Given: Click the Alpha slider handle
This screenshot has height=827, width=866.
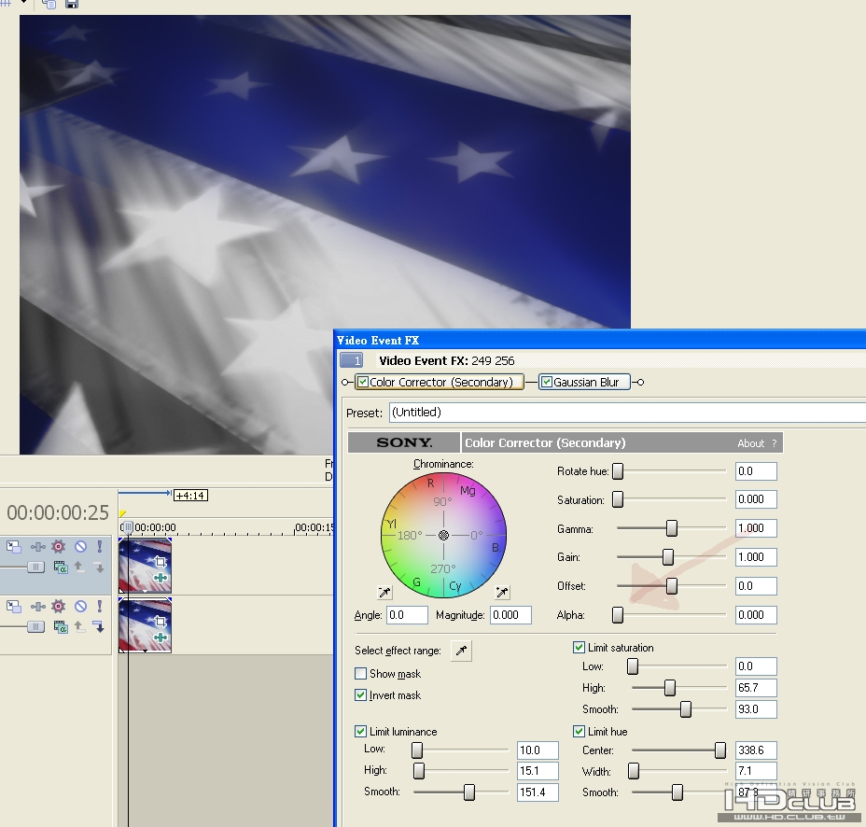Looking at the screenshot, I should point(618,615).
